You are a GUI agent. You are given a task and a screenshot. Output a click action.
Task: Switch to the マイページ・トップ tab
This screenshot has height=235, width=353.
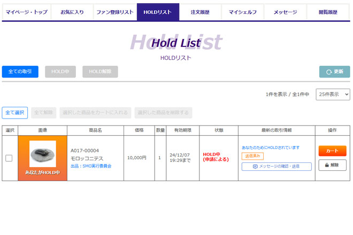[x=26, y=12]
